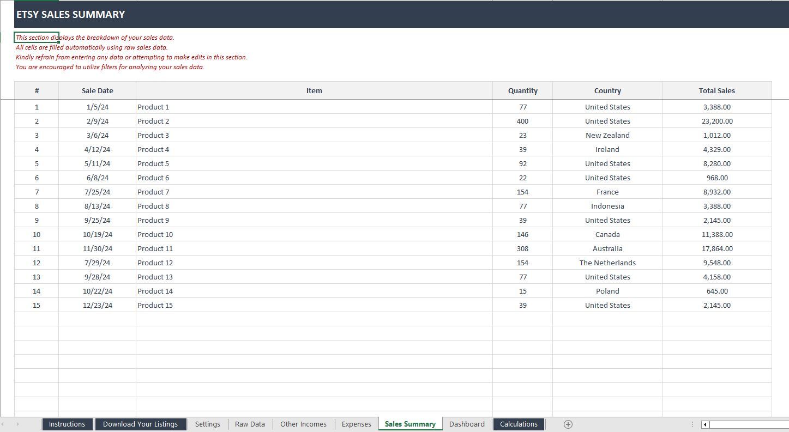Screen dimensions: 789x432
Task: Switch to the Raw Data tab
Action: click(x=250, y=424)
